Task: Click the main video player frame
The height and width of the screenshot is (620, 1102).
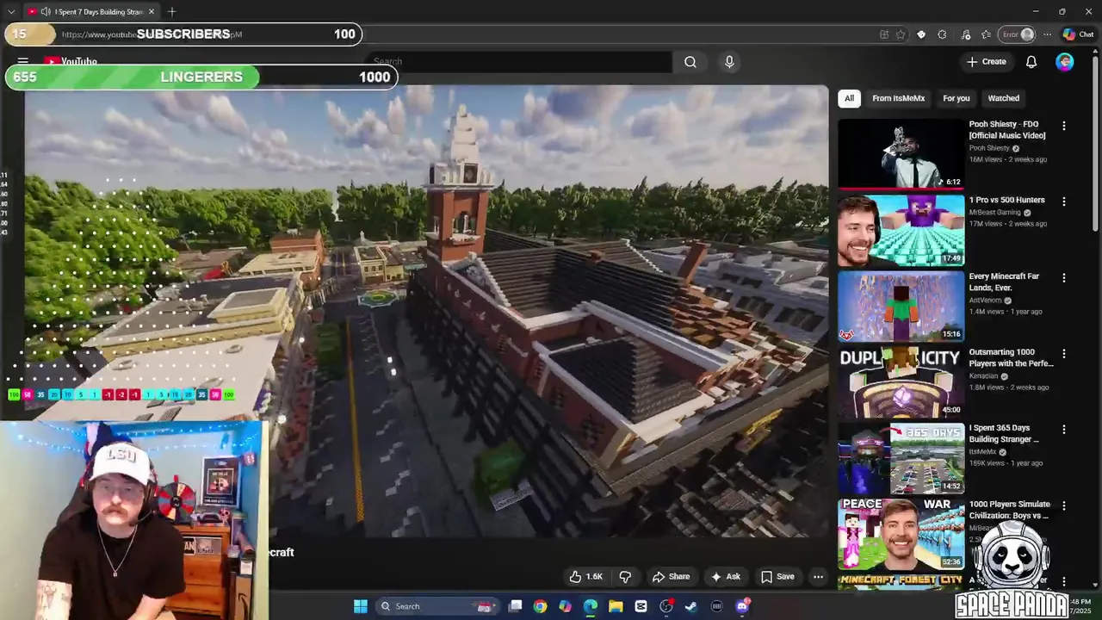Action: pyautogui.click(x=426, y=310)
